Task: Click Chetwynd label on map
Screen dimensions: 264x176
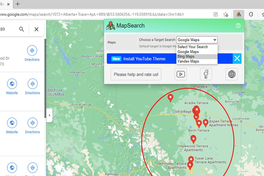Action: click(95, 64)
